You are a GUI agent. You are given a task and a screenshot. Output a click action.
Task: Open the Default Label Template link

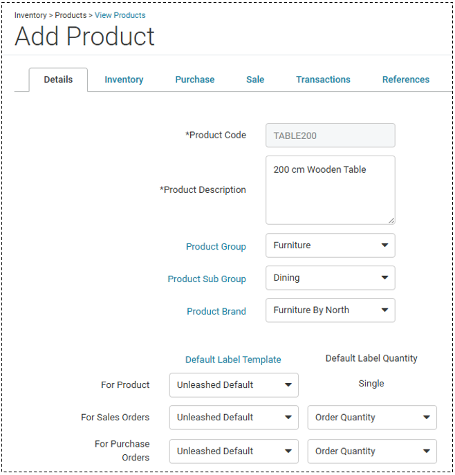point(233,360)
